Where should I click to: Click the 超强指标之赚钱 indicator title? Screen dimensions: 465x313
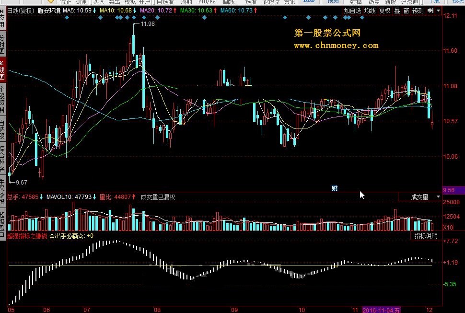click(x=27, y=236)
